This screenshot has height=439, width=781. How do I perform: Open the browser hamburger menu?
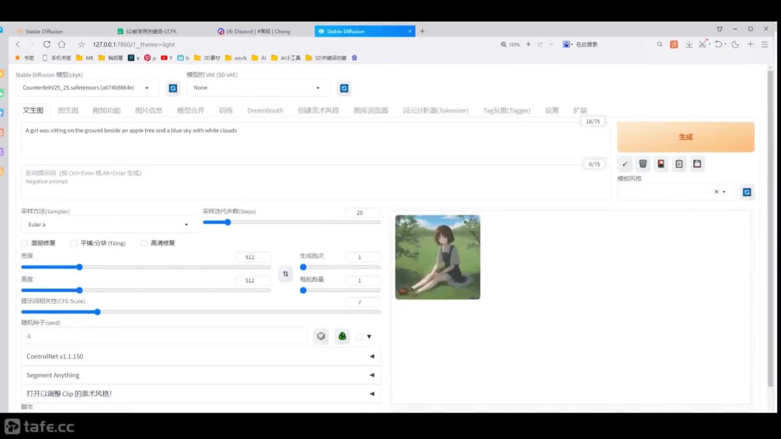tap(765, 44)
